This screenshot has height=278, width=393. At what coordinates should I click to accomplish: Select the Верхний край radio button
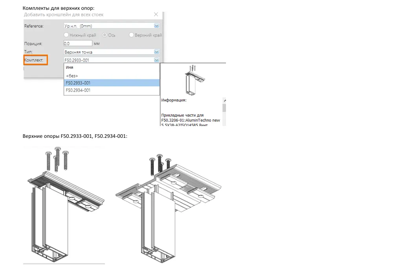(131, 35)
